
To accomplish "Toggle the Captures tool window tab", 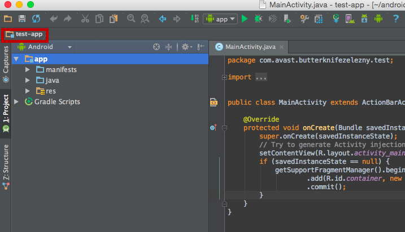I will 6,64.
